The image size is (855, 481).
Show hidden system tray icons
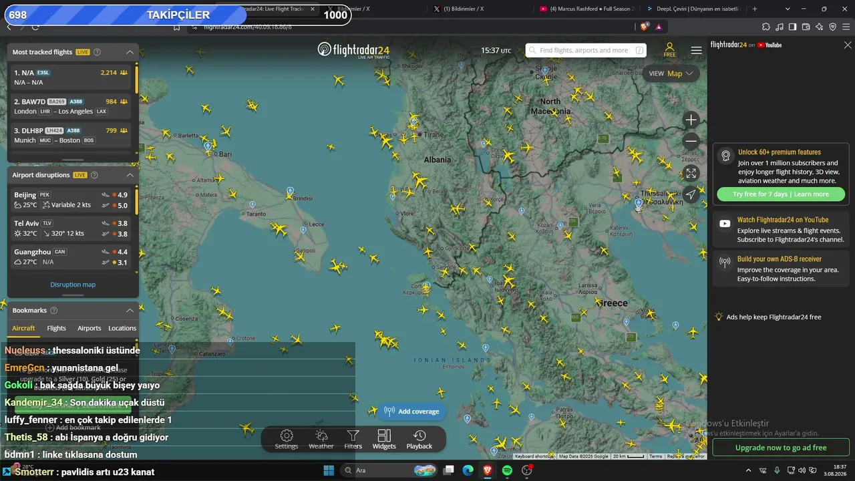point(748,470)
